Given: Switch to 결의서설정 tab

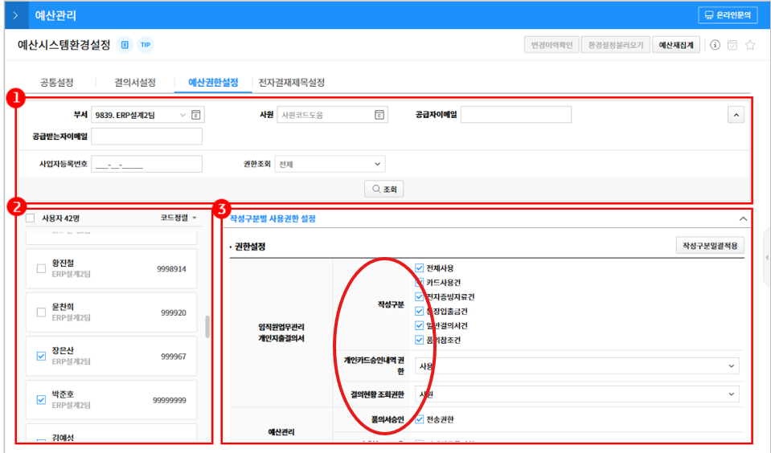Looking at the screenshot, I should 135,82.
